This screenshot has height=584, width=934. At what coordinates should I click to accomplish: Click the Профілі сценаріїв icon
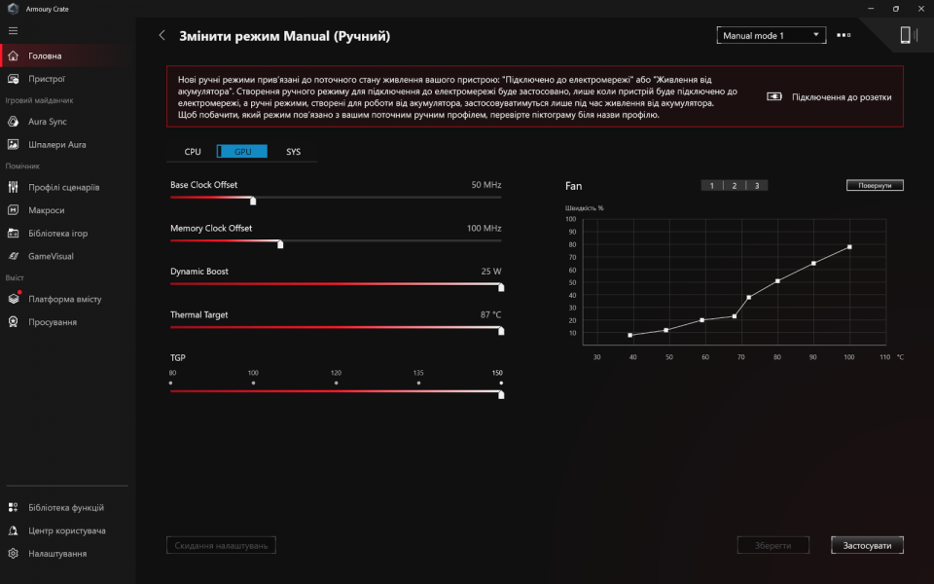click(x=13, y=187)
